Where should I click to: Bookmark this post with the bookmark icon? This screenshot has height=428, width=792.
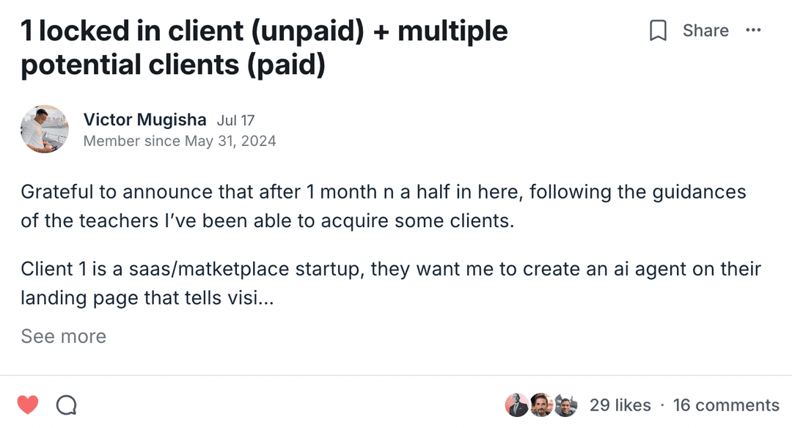click(x=659, y=31)
